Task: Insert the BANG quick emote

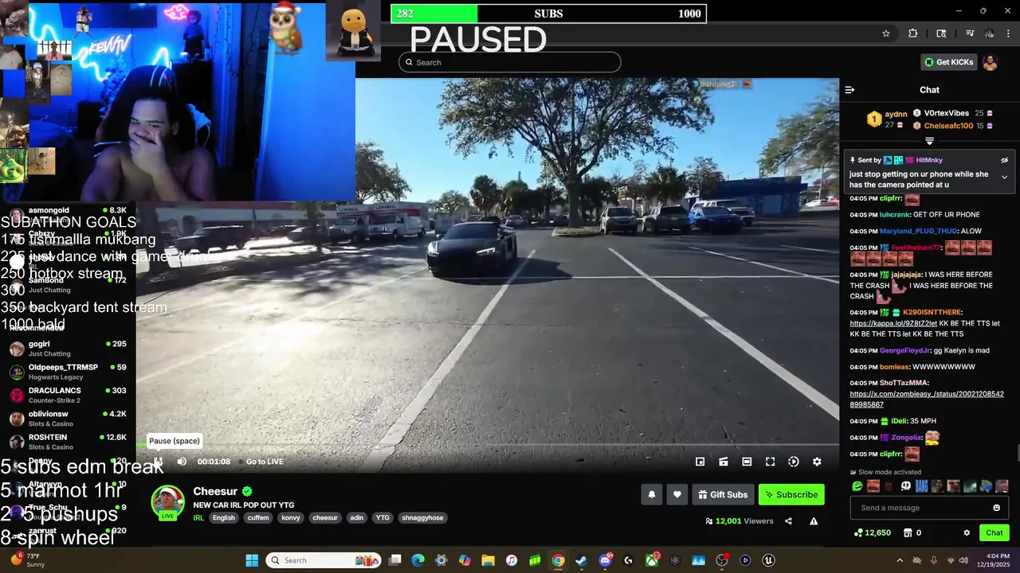Action: [x=921, y=486]
